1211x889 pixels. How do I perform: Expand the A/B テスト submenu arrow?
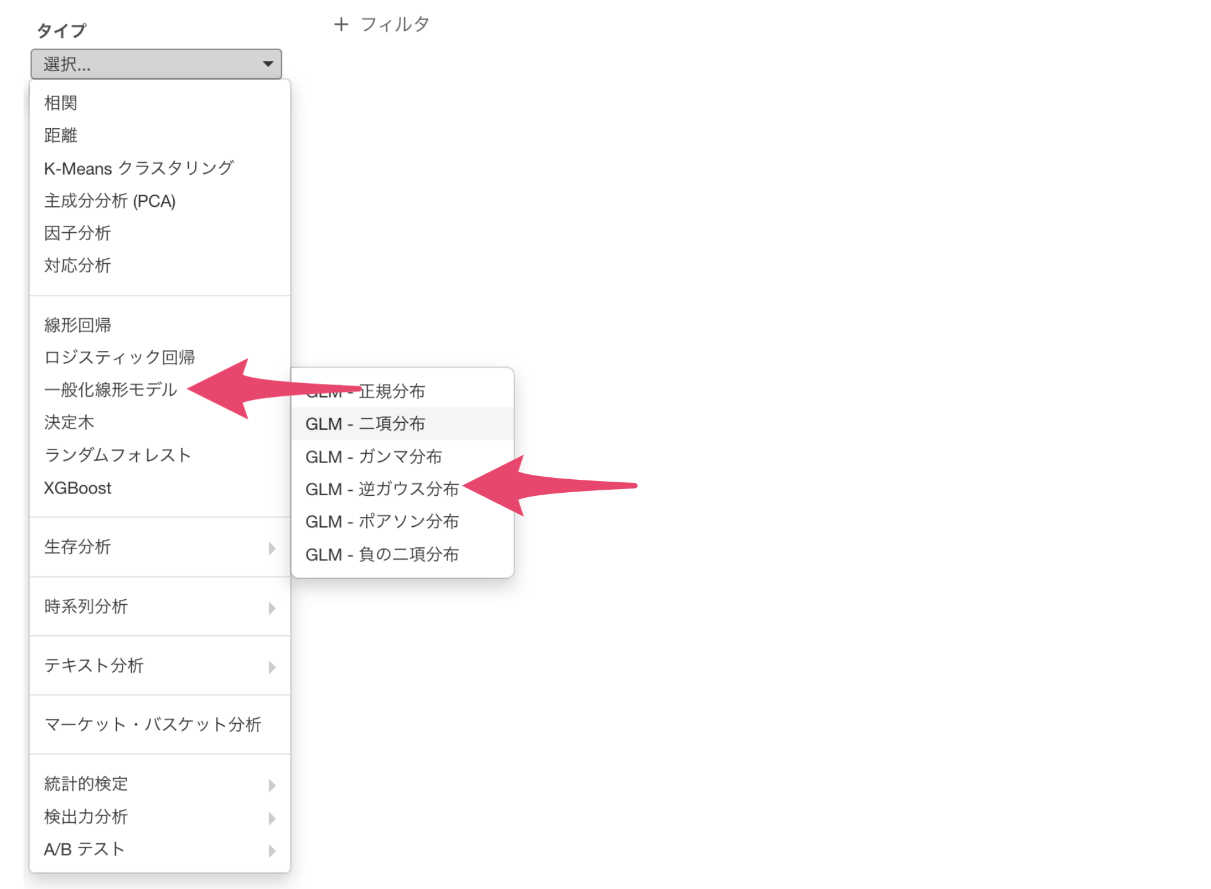pos(272,850)
